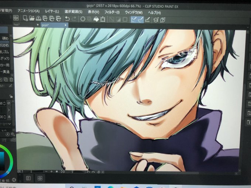Click the right chevron button in tool property
The width and height of the screenshot is (251, 188).
(x=9, y=110)
